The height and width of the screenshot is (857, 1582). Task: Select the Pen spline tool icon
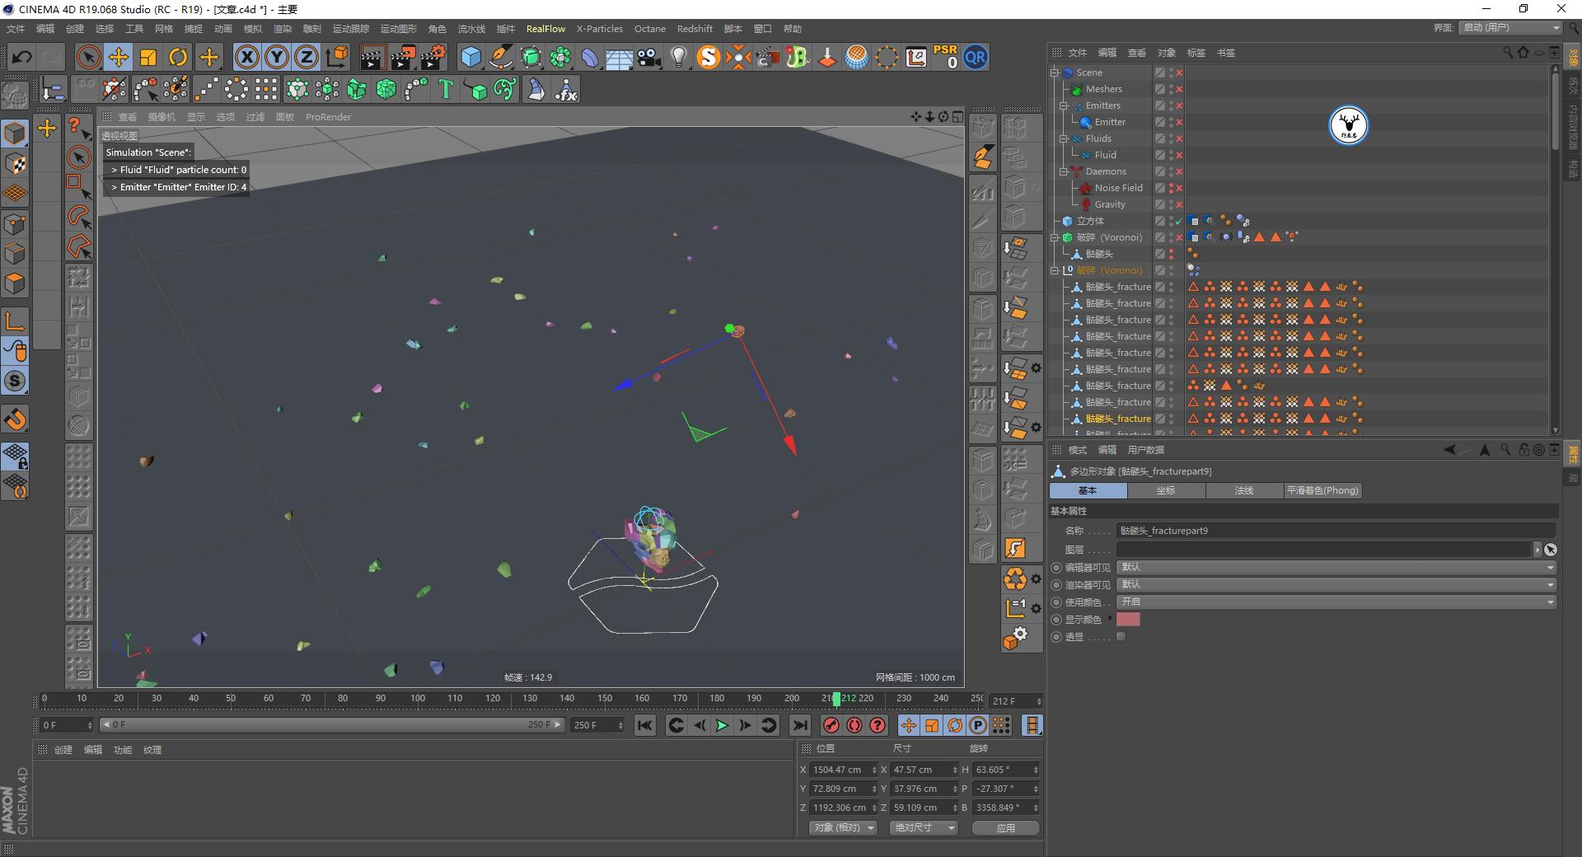[x=500, y=57]
